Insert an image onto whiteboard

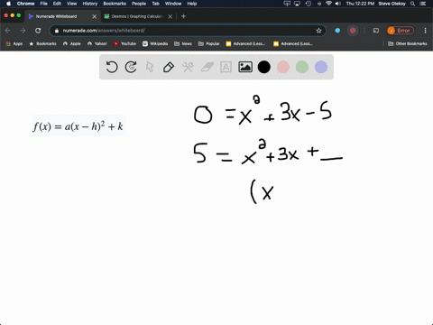(x=245, y=67)
